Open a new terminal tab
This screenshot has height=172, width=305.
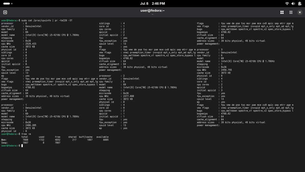pyautogui.click(x=5, y=12)
